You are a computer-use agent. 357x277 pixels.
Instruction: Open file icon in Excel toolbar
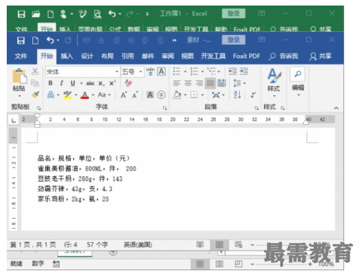(36, 14)
